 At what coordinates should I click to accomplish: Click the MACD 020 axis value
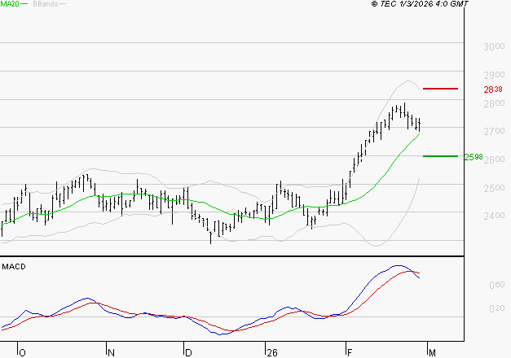pyautogui.click(x=497, y=308)
